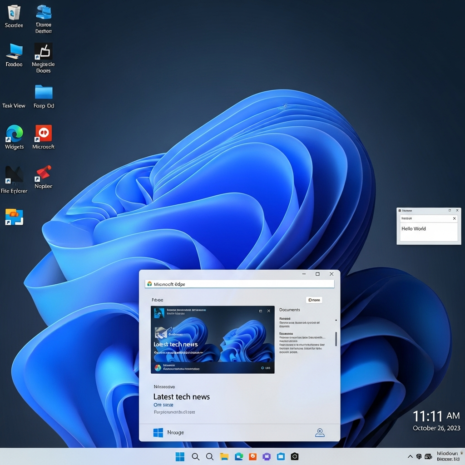Open the Scanlee recycle bin icon

click(14, 14)
